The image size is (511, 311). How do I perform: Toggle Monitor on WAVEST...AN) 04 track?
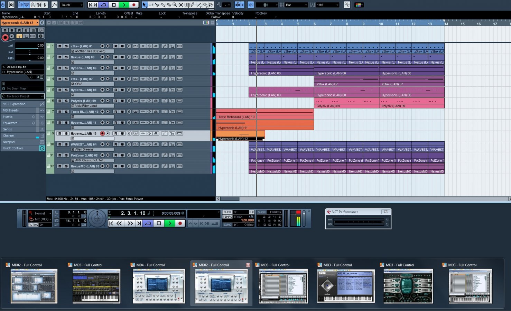(x=108, y=144)
